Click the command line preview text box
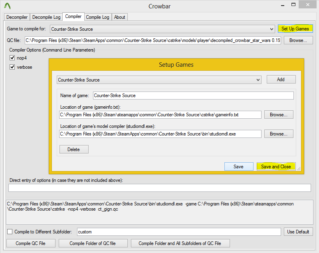The height and width of the screenshot is (253, 319). click(x=160, y=212)
